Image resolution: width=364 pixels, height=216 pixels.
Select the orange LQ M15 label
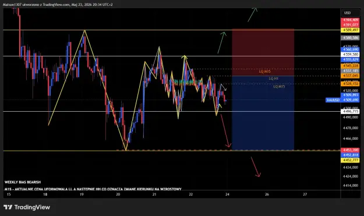point(264,72)
